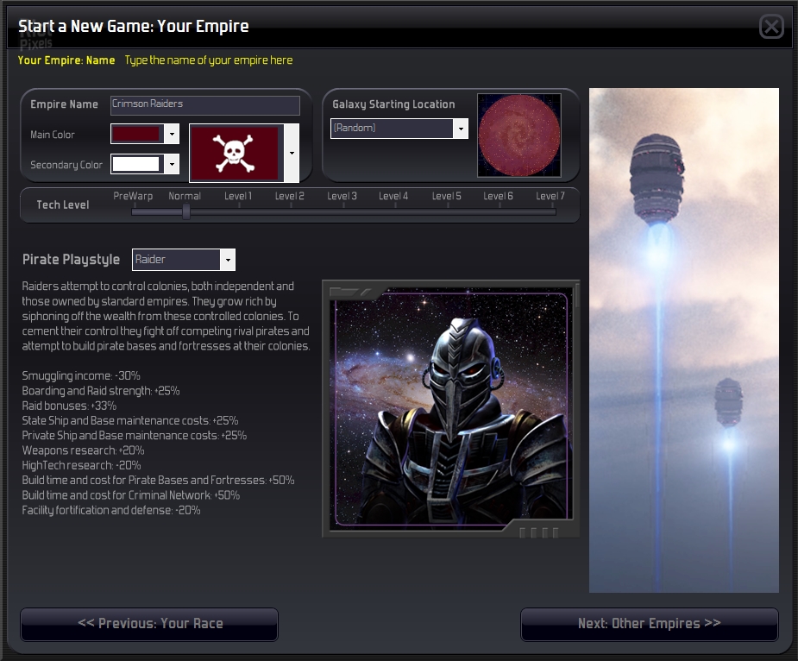Image resolution: width=798 pixels, height=661 pixels.
Task: Click the skull and crossbones flag image
Action: pos(235,154)
